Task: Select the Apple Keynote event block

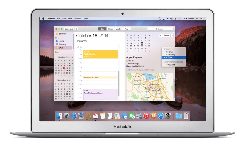Action: tap(100, 54)
